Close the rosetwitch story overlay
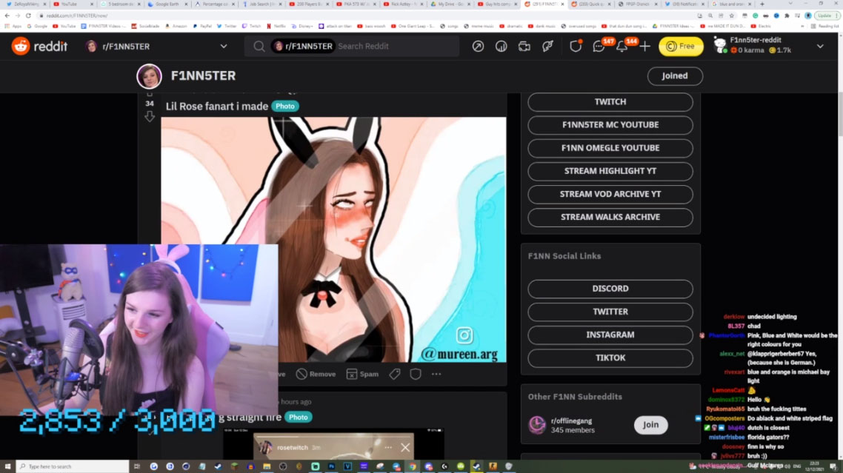Viewport: 843px width, 473px height. [x=405, y=447]
